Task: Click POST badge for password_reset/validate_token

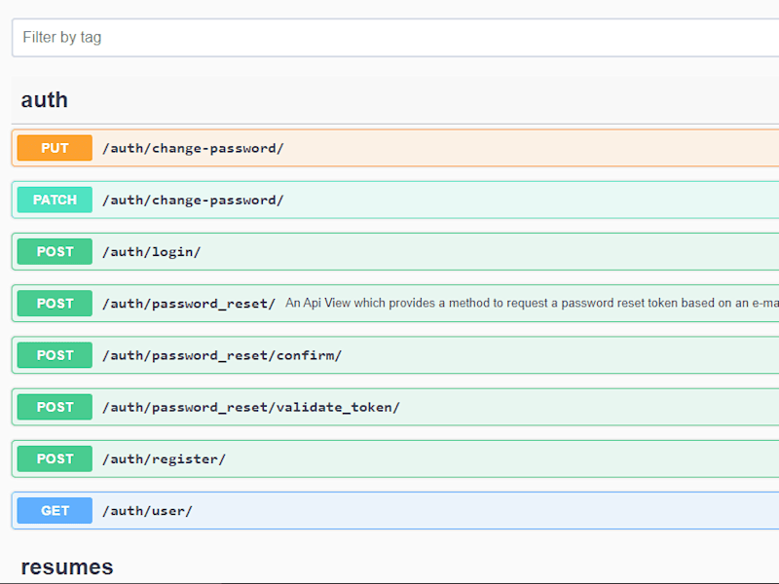Action: pyautogui.click(x=55, y=407)
